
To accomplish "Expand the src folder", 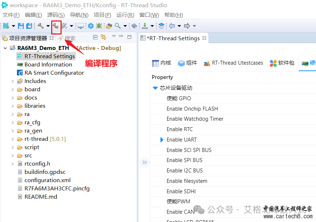I will pyautogui.click(x=13, y=156).
